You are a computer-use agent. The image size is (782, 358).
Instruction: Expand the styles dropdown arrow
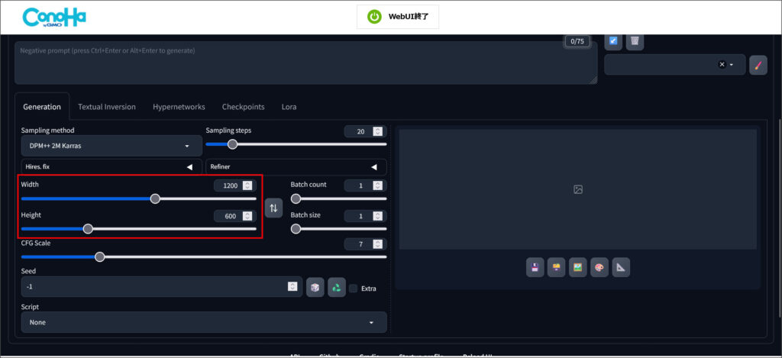pos(732,65)
